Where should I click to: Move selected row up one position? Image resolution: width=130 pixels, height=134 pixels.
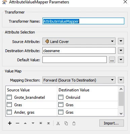(25, 123)
